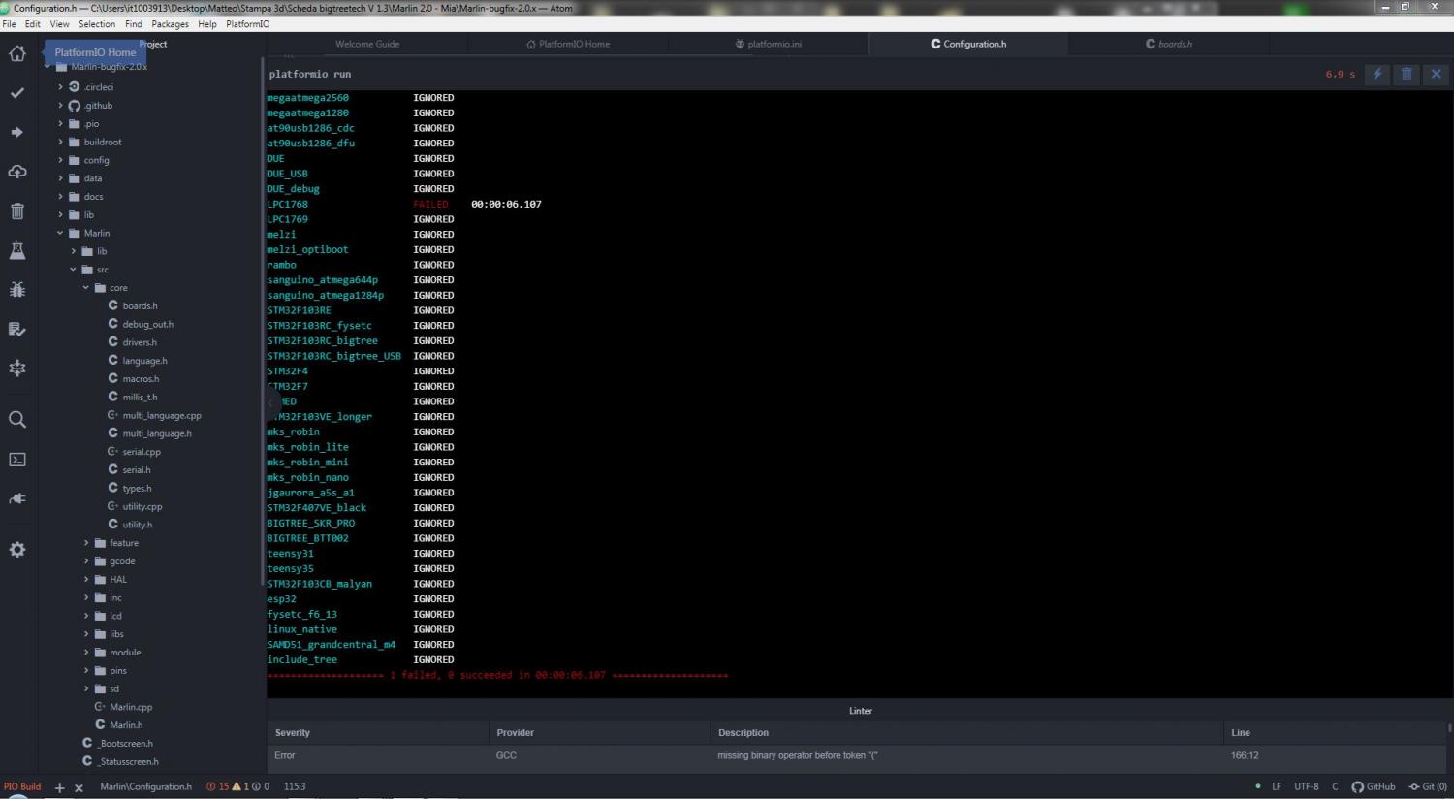The image size is (1454, 799).
Task: Open language.h in the project tree
Action: click(x=144, y=361)
